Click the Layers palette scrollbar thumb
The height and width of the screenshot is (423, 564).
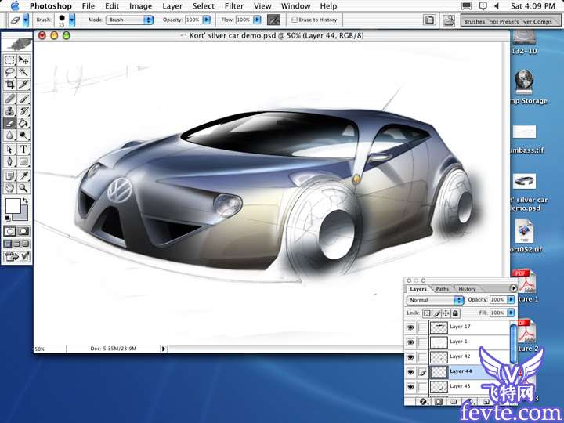(x=513, y=344)
